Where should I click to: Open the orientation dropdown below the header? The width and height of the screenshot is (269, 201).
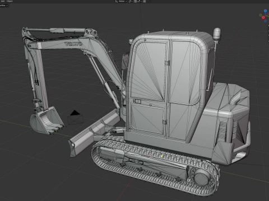pos(4,6)
